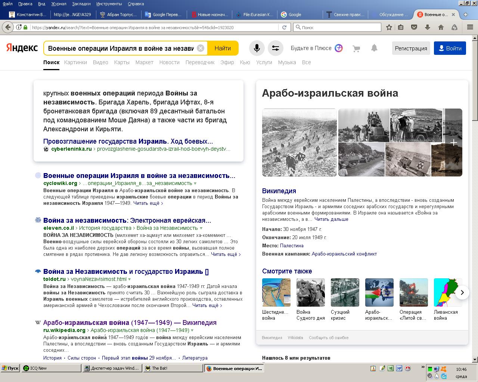Open the notifications bell icon

coord(374,48)
